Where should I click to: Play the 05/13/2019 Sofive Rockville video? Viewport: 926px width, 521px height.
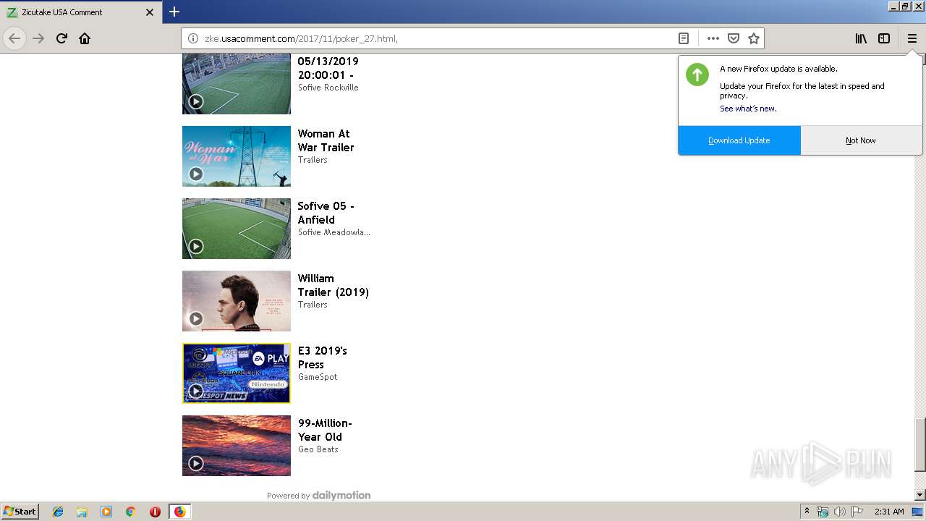[x=237, y=84]
